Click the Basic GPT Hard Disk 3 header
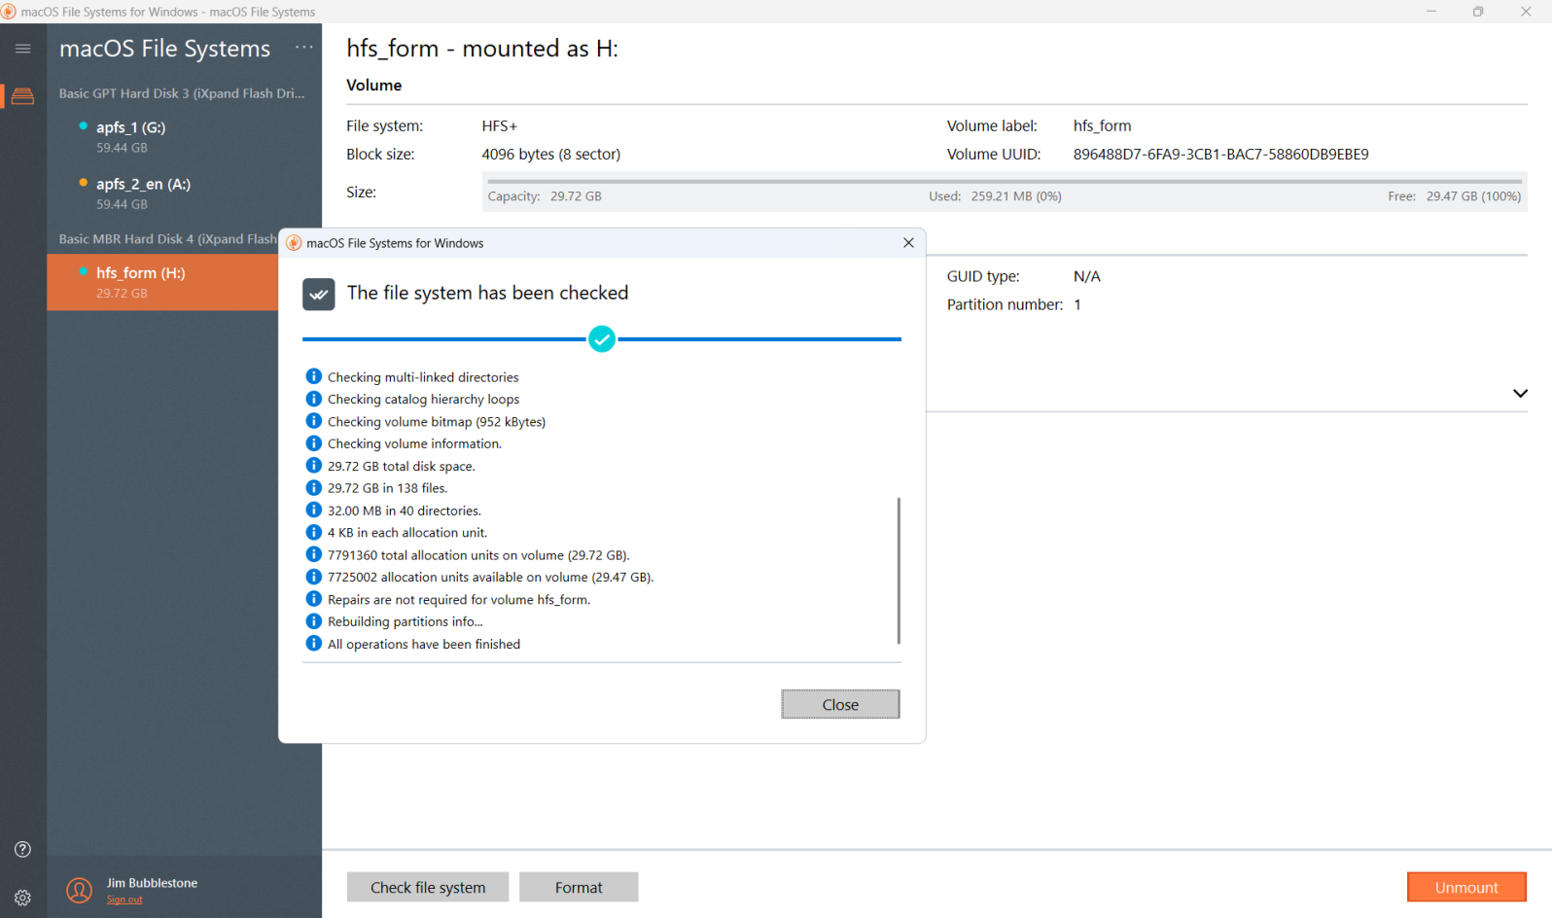1552x918 pixels. [182, 93]
